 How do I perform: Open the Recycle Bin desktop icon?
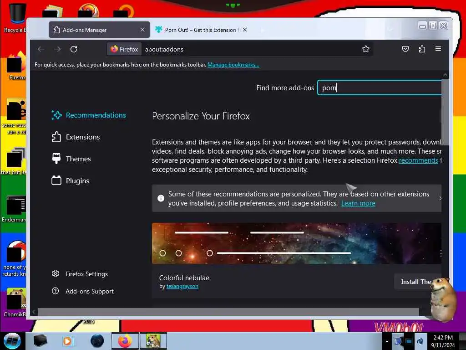tap(15, 18)
